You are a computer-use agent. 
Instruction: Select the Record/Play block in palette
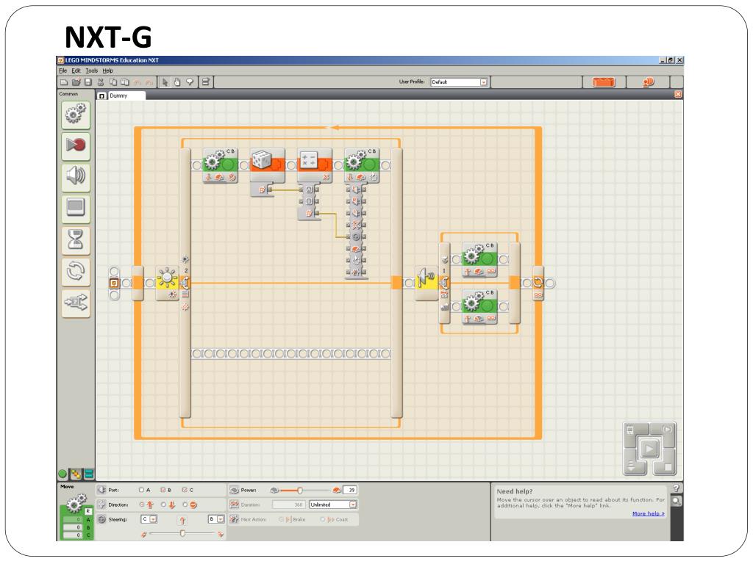tap(76, 146)
